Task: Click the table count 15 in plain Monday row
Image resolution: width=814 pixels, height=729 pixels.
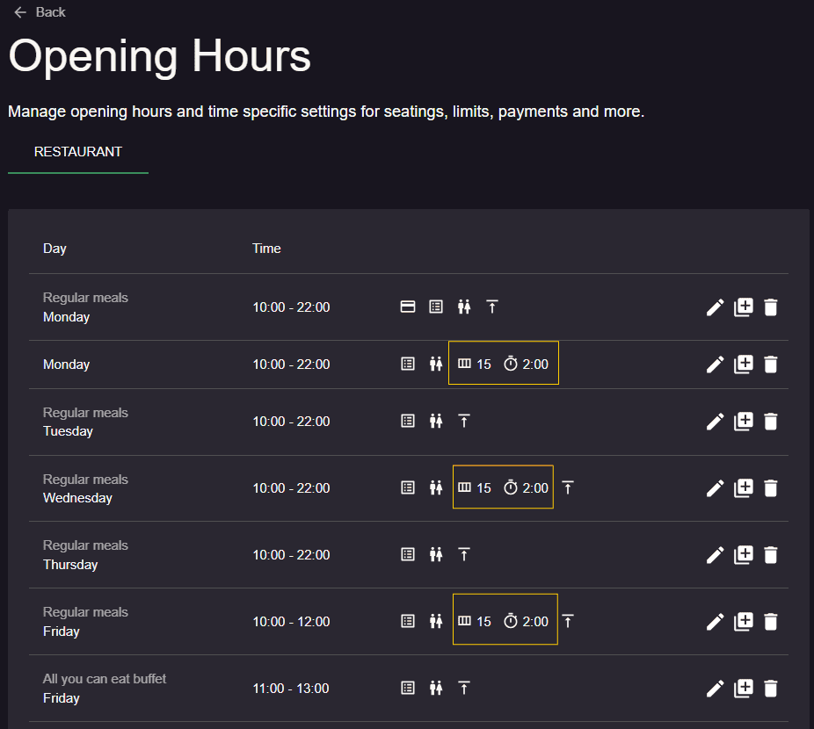Action: [474, 364]
